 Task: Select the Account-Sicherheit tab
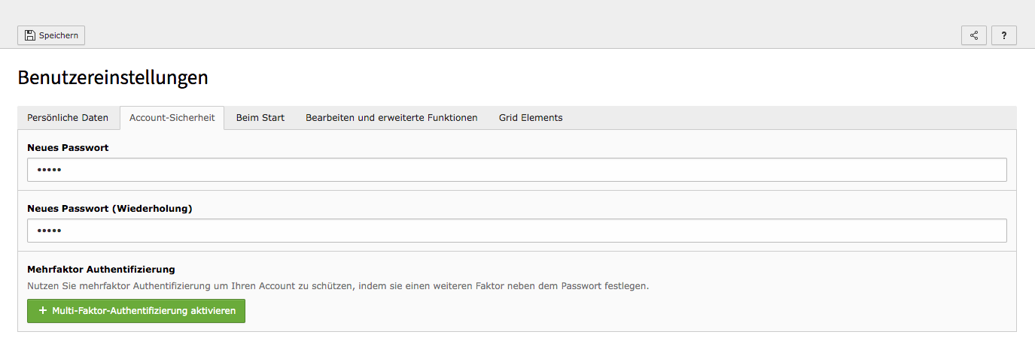[172, 118]
